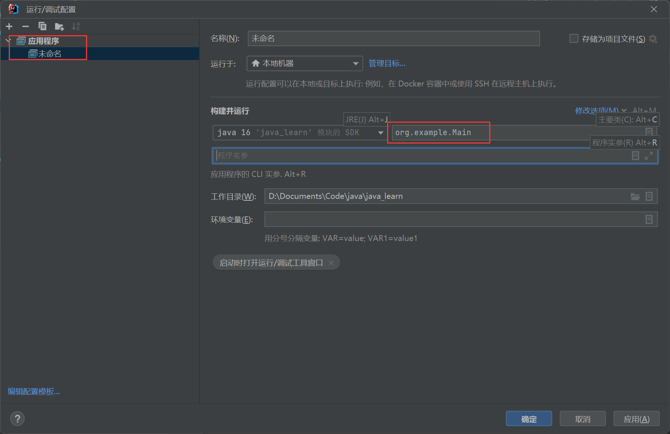The width and height of the screenshot is (670, 434).
Task: Open the help question mark button
Action: pos(17,419)
